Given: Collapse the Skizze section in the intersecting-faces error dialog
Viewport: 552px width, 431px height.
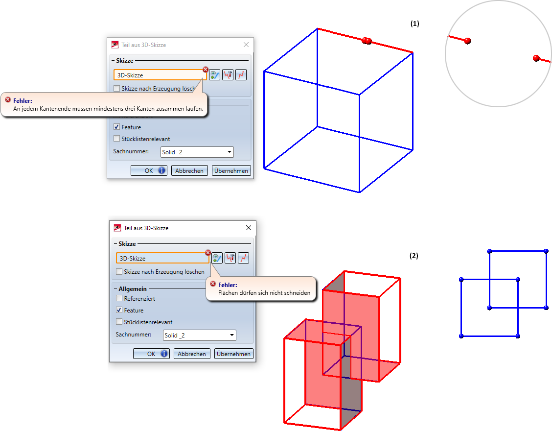Looking at the screenshot, I should [116, 244].
